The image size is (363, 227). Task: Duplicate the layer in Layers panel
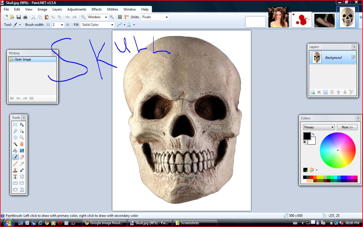coord(326,92)
